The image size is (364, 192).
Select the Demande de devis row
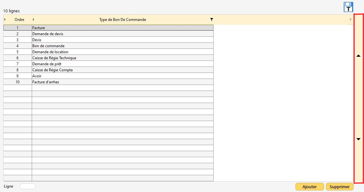pyautogui.click(x=122, y=34)
